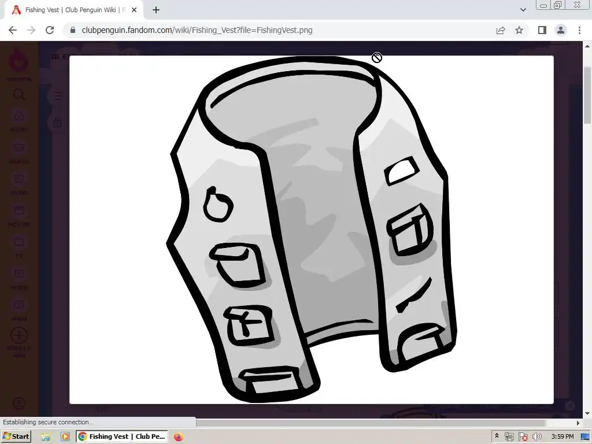Click the Show Desktop button
The width and height of the screenshot is (592, 444).
(x=585, y=437)
